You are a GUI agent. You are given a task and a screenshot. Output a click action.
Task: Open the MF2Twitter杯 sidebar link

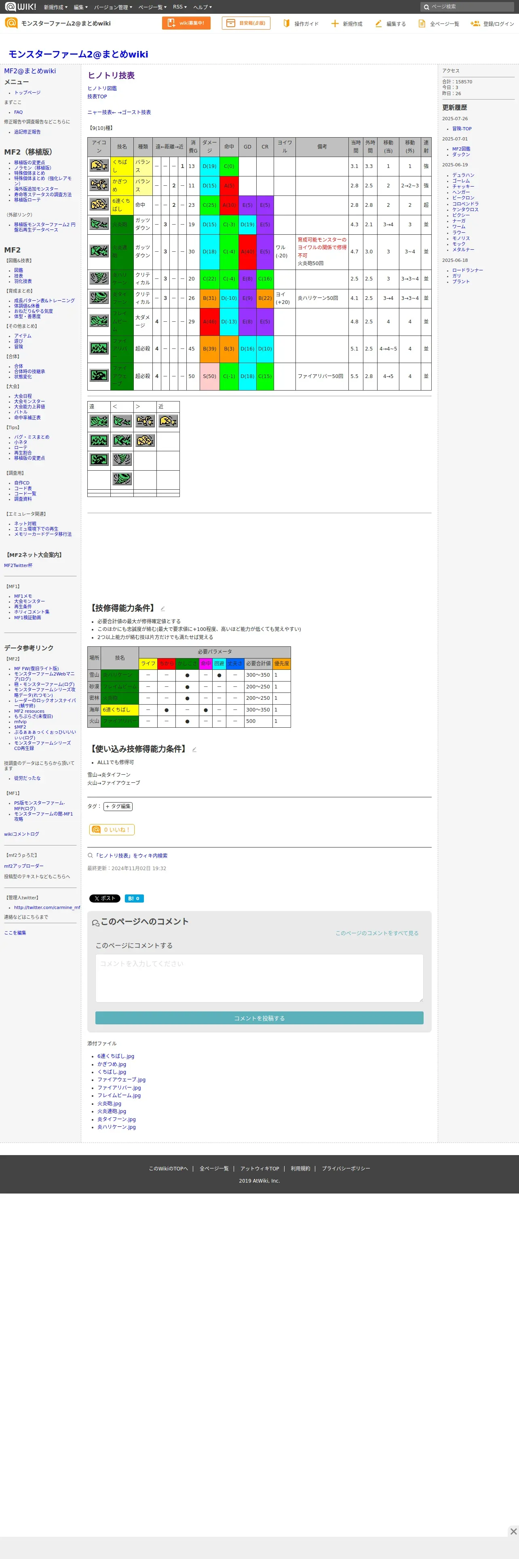coord(18,565)
